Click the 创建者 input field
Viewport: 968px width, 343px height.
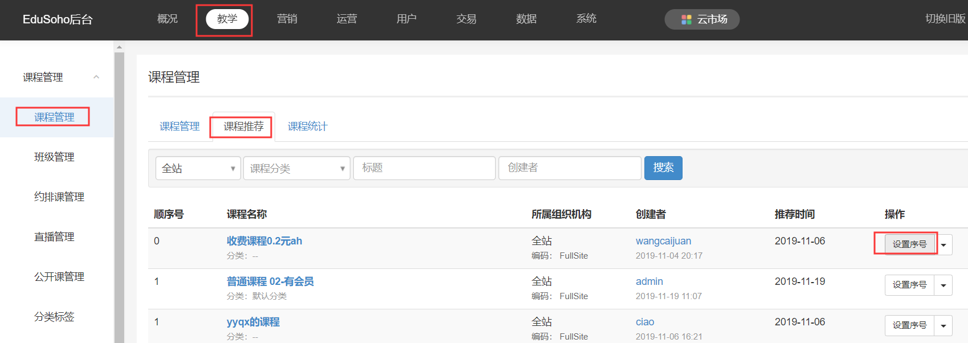tap(569, 168)
